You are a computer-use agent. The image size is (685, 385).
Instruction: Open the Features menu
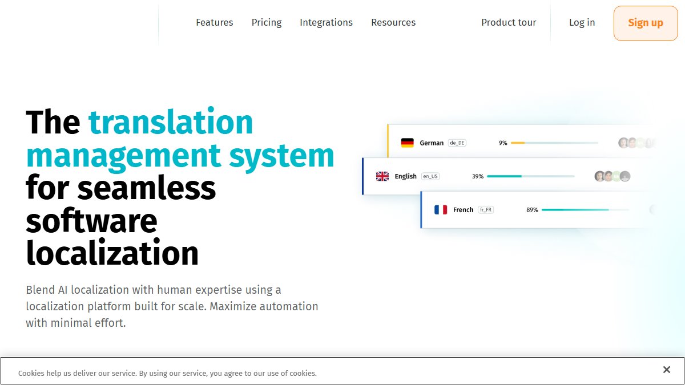click(x=215, y=23)
